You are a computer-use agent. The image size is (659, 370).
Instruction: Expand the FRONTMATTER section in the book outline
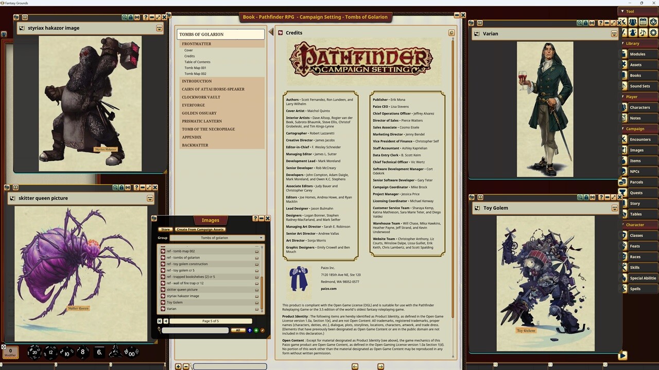coord(196,44)
